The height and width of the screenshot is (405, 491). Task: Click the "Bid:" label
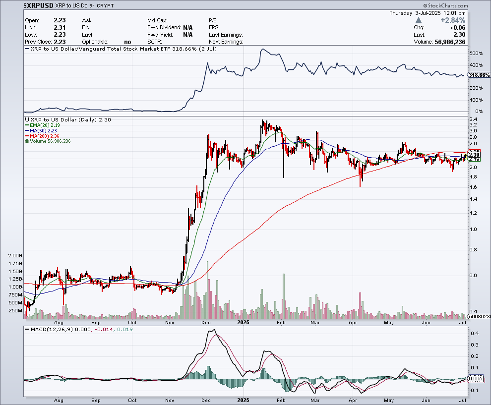coord(86,28)
